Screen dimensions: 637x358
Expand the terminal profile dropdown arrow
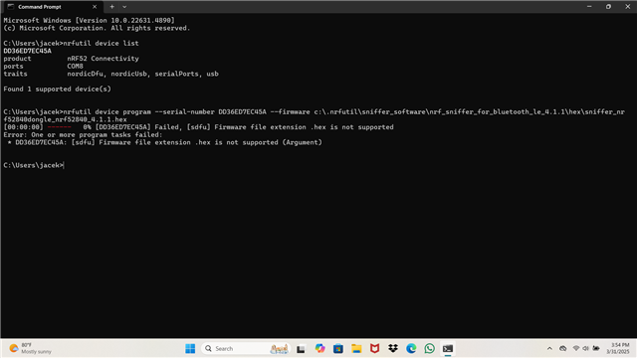pos(124,7)
